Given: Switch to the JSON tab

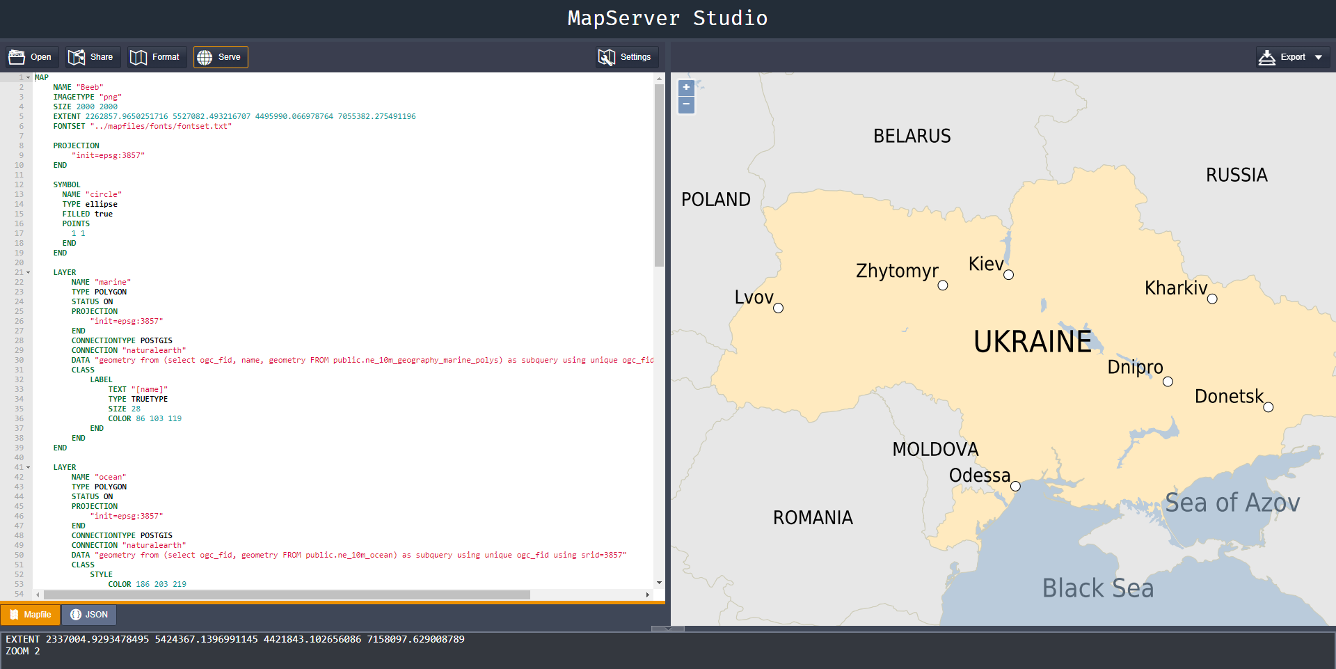Looking at the screenshot, I should click(x=89, y=615).
